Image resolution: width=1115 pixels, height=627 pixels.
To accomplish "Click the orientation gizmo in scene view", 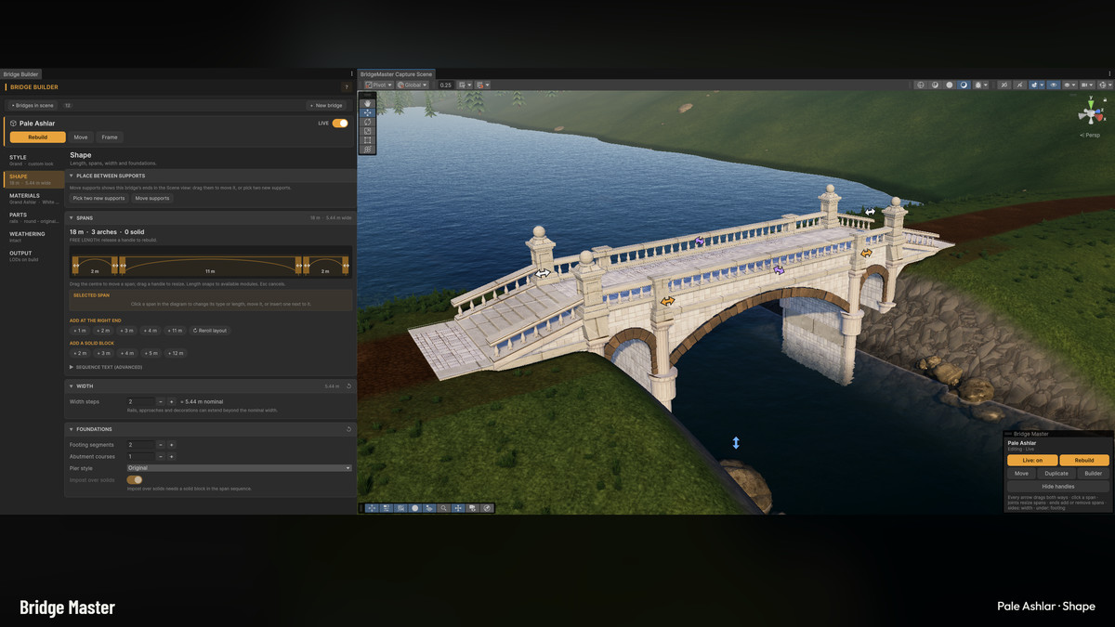I will coord(1091,114).
